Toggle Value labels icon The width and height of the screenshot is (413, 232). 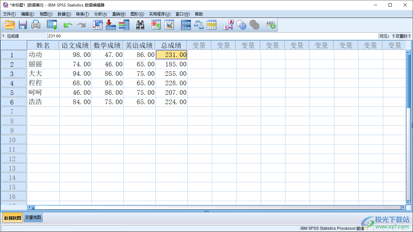click(228, 25)
